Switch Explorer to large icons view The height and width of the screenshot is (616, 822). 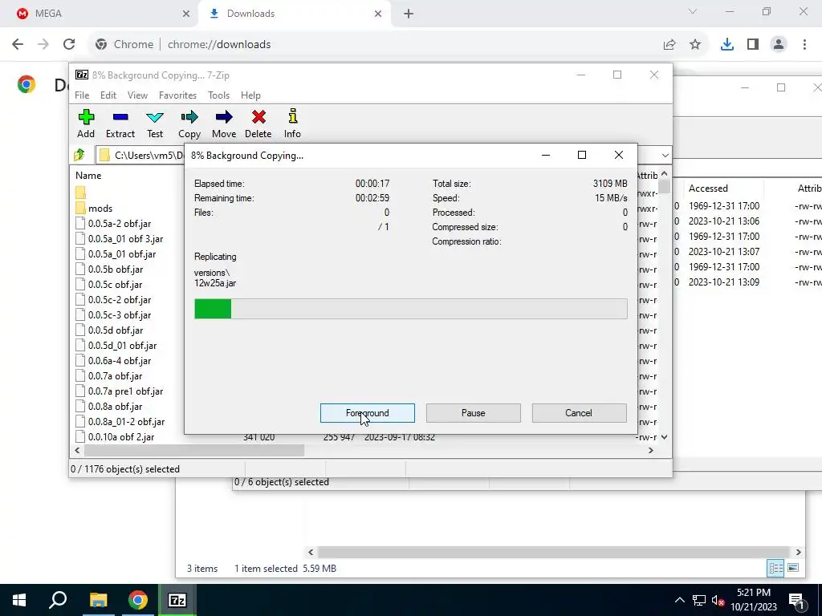(x=793, y=568)
